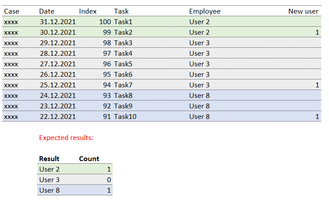The width and height of the screenshot is (329, 201).
Task: Click index value 92
Action: 107,106
